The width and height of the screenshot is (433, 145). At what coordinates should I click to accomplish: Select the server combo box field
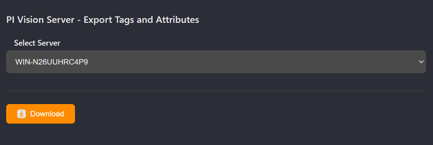tap(216, 62)
